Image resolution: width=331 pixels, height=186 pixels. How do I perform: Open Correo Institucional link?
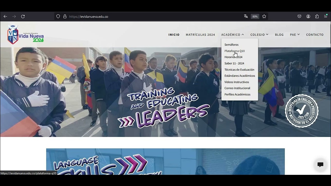237,88
